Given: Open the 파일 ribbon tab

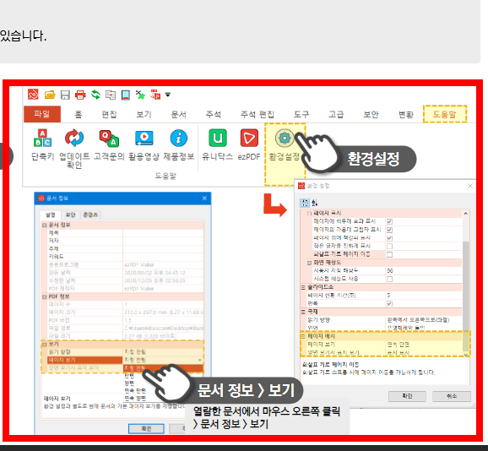Looking at the screenshot, I should tap(42, 114).
